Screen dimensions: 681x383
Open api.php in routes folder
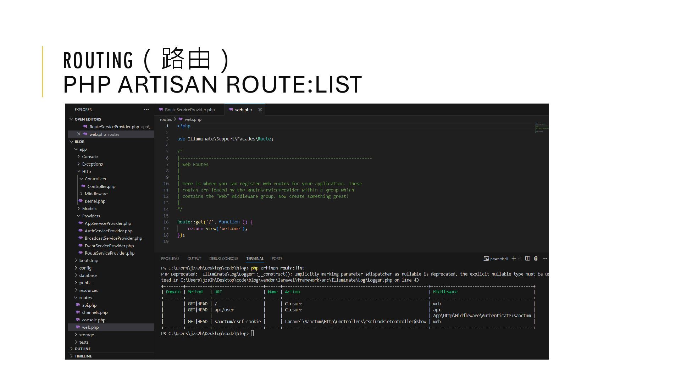tap(89, 305)
